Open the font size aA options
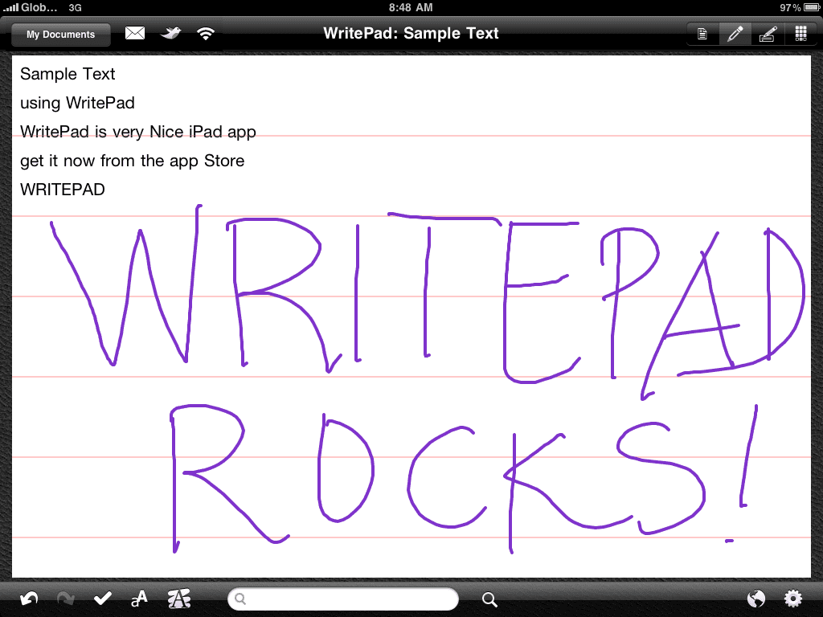The width and height of the screenshot is (823, 617). pyautogui.click(x=139, y=599)
